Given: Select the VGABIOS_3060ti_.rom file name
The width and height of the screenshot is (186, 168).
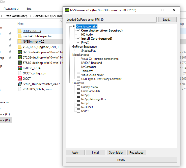Looking at the screenshot, I should (37, 89).
